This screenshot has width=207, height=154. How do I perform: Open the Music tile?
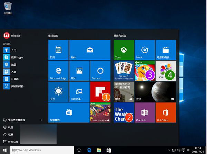(x=145, y=50)
